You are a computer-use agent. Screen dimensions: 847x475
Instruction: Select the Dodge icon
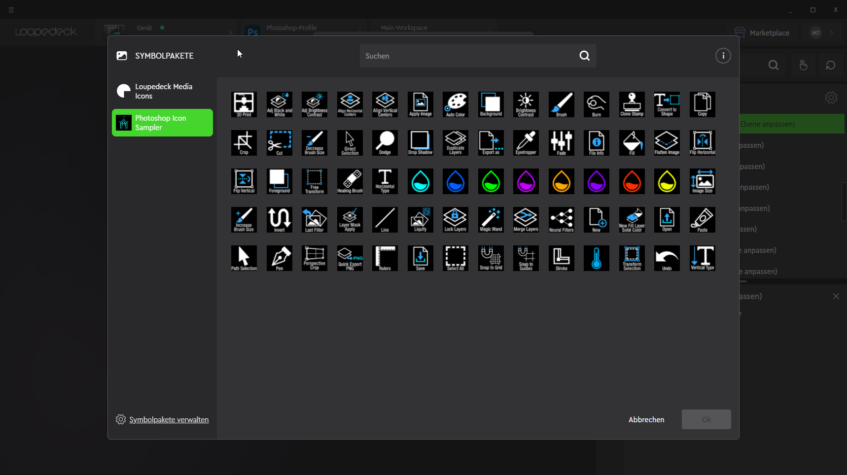coord(385,143)
